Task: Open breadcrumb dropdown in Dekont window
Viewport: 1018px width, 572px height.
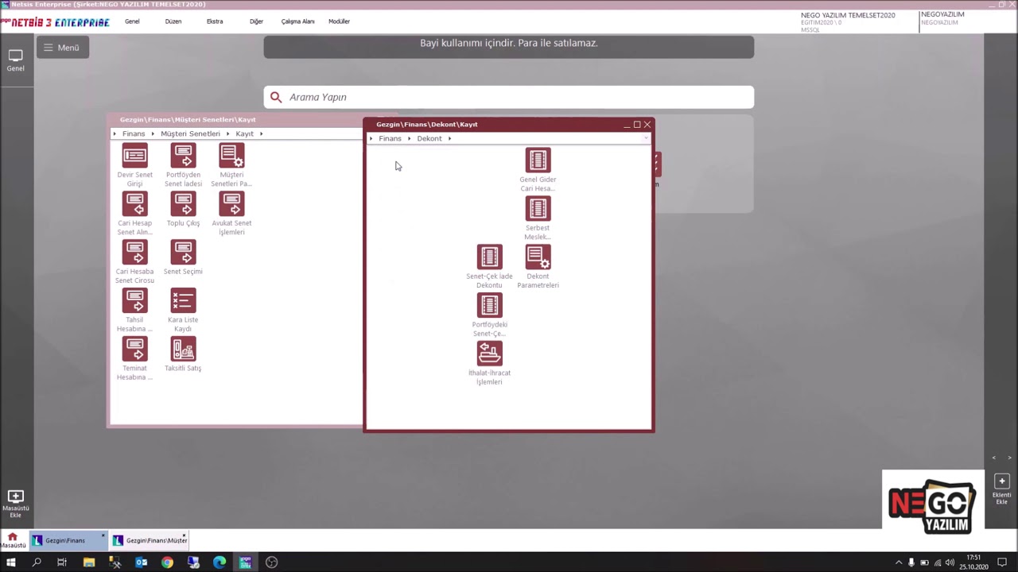Action: point(646,138)
